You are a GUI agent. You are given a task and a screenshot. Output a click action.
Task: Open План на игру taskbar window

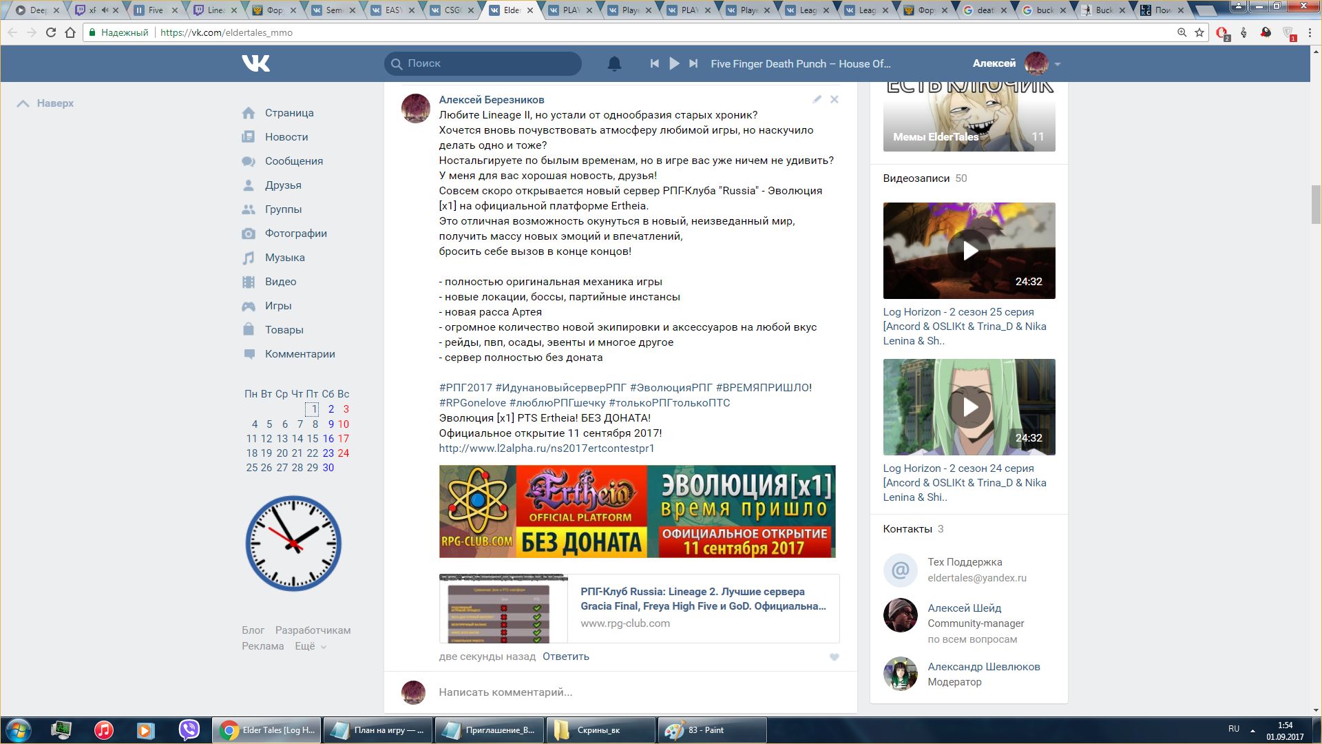(x=377, y=730)
